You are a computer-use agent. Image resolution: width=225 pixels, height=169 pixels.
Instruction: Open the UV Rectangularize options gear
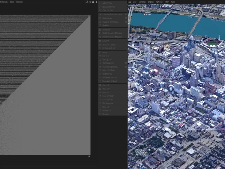coord(126,67)
